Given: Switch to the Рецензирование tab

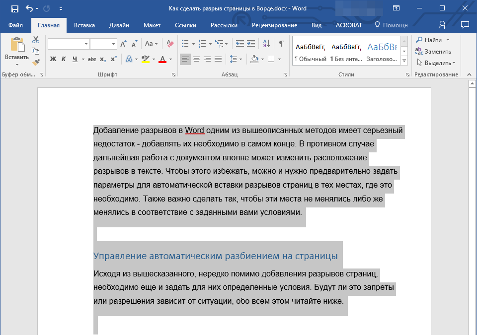Looking at the screenshot, I should 274,25.
